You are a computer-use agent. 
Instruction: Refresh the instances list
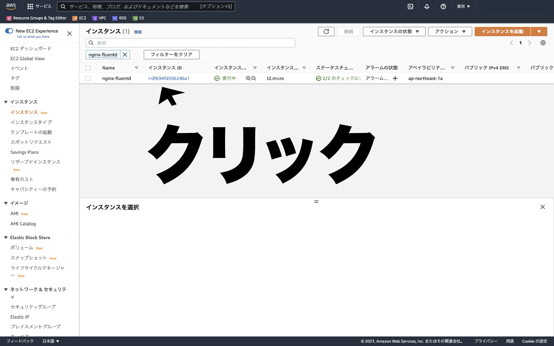click(326, 31)
